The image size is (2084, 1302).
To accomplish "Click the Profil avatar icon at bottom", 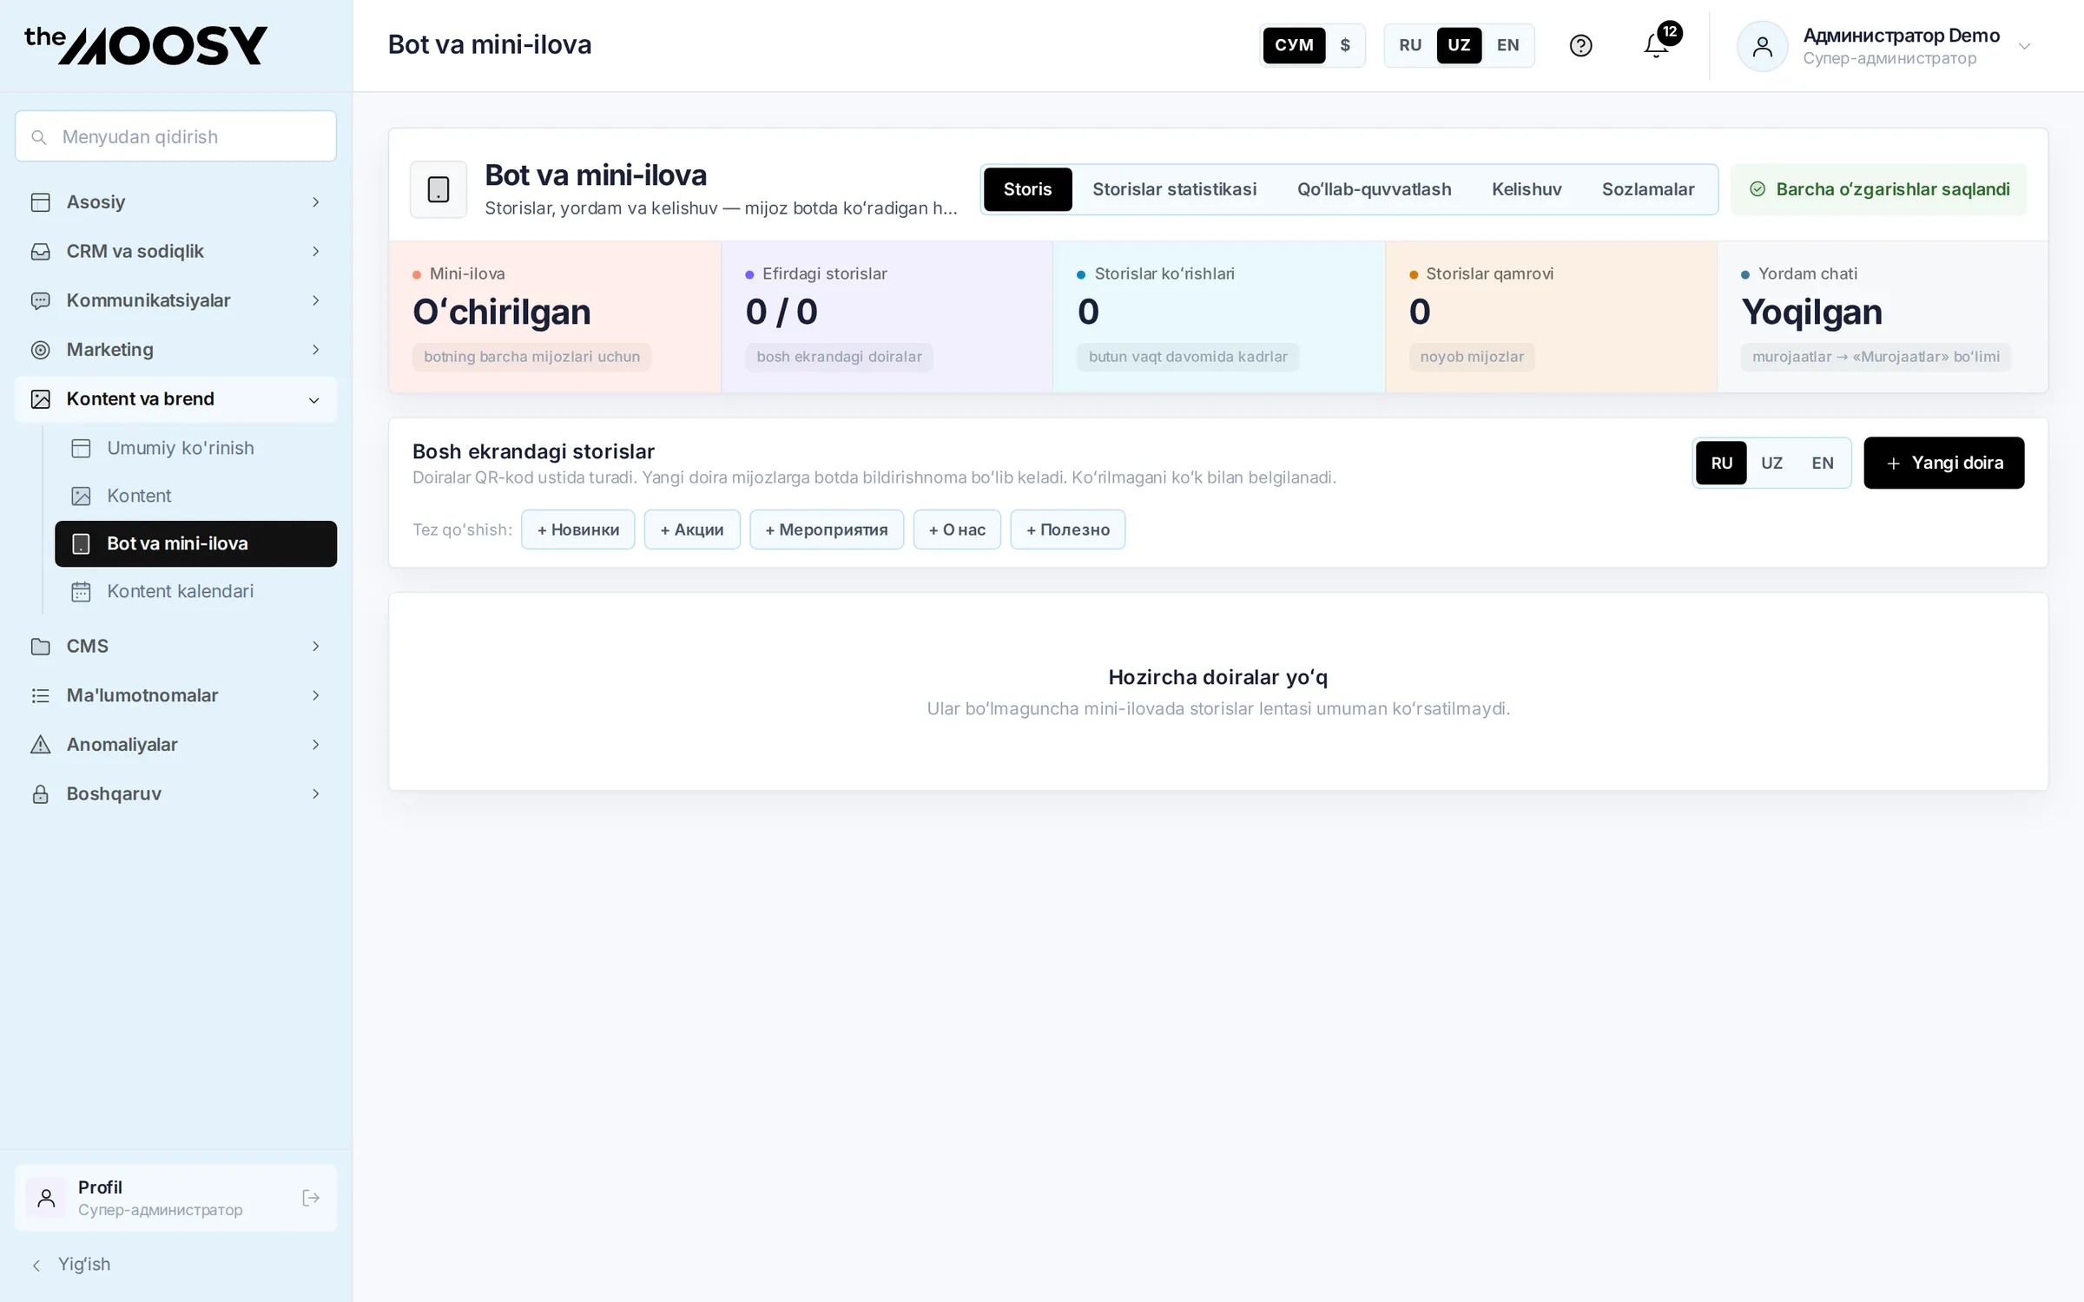I will [47, 1198].
